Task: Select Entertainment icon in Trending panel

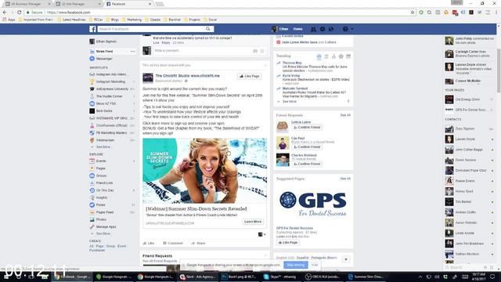Action: point(348,56)
